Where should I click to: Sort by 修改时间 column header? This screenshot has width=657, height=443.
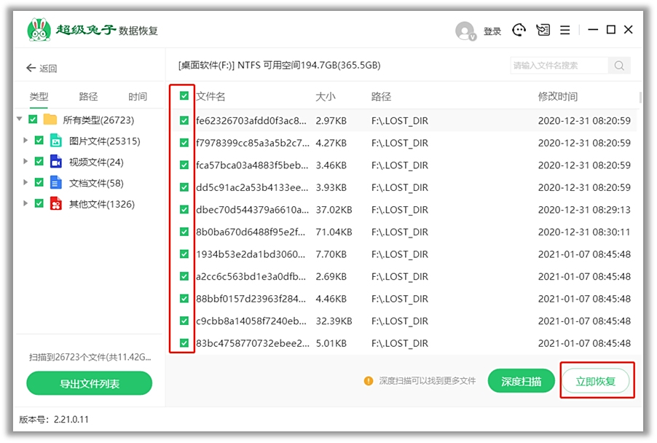coord(558,97)
